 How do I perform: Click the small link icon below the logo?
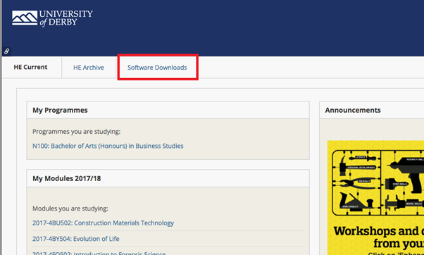click(6, 51)
